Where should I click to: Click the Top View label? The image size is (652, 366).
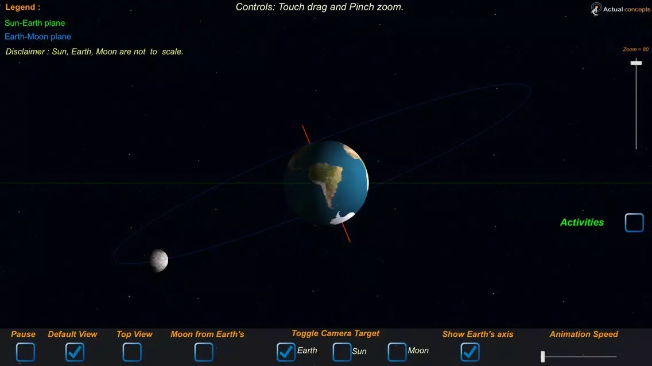click(x=134, y=334)
